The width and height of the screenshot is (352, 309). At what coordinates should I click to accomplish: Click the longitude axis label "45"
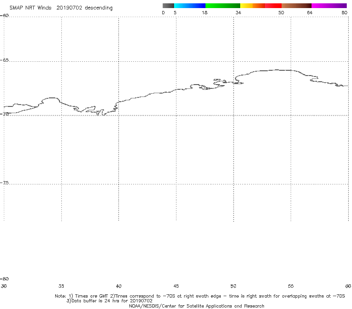point(176,286)
